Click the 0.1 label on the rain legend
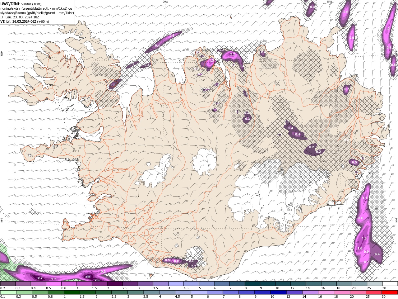 click(2, 297)
